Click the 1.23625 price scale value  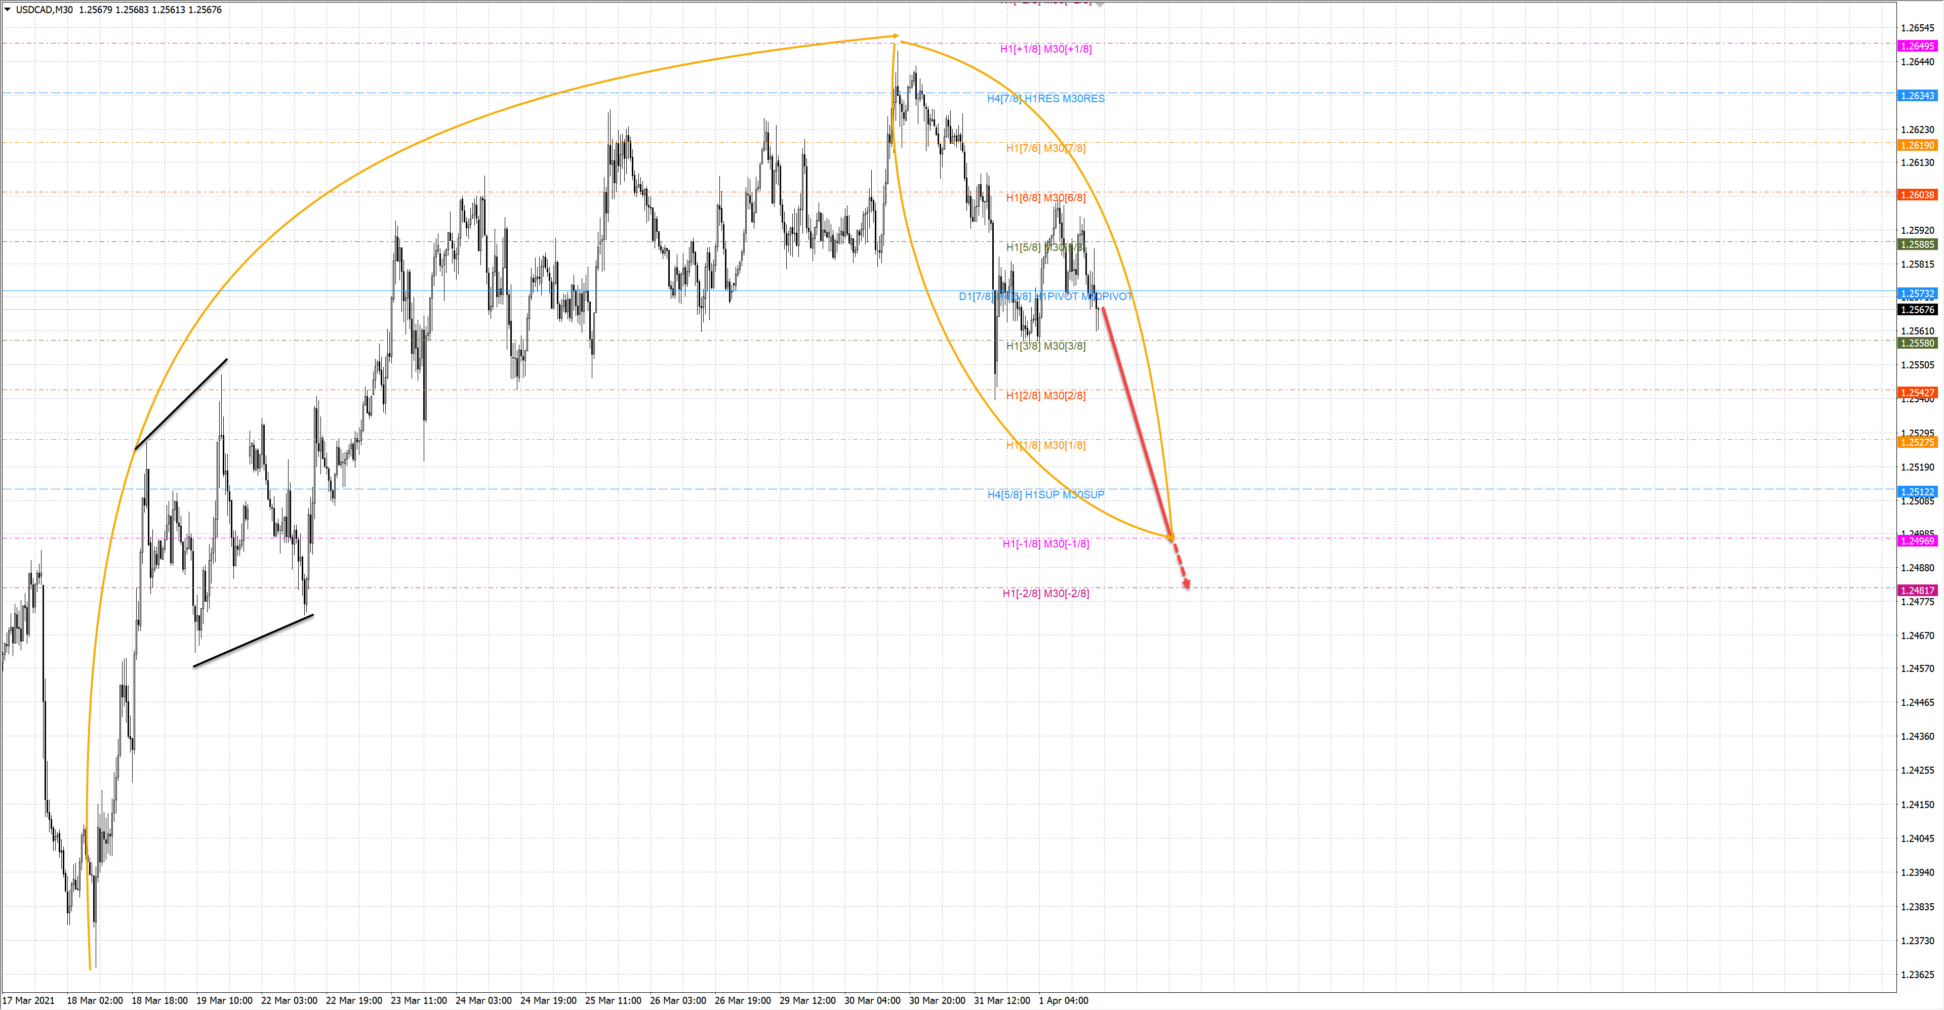point(1917,975)
